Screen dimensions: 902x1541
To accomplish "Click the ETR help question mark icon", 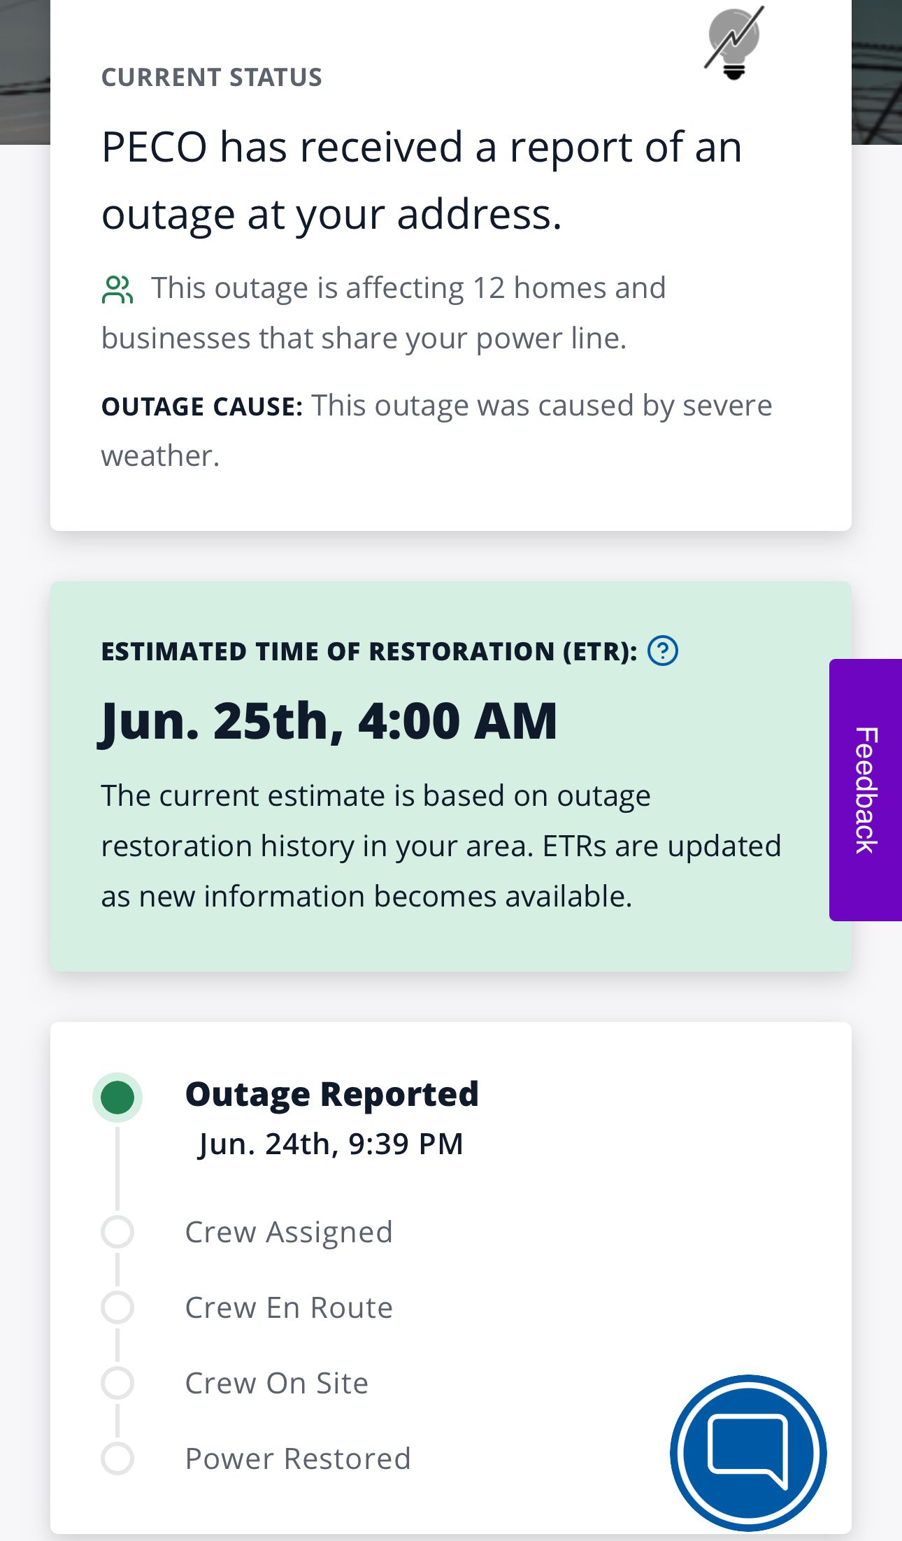I will tap(662, 651).
